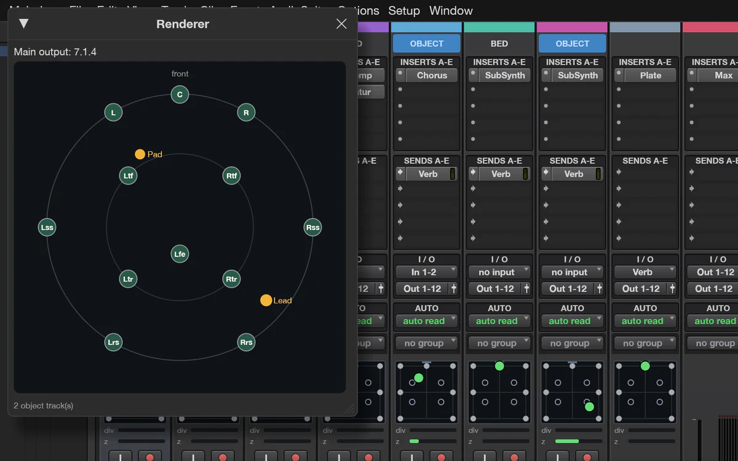The height and width of the screenshot is (461, 738).
Task: Select the R speaker node in Renderer
Action: pyautogui.click(x=246, y=112)
